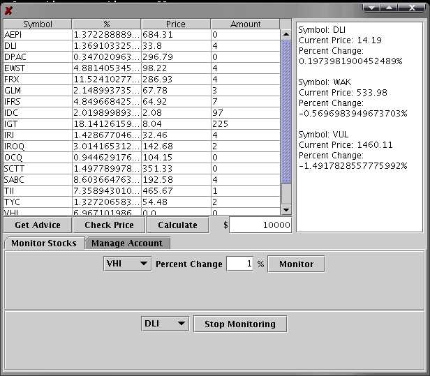
Task: Click the Percent Change input field
Action: click(239, 264)
